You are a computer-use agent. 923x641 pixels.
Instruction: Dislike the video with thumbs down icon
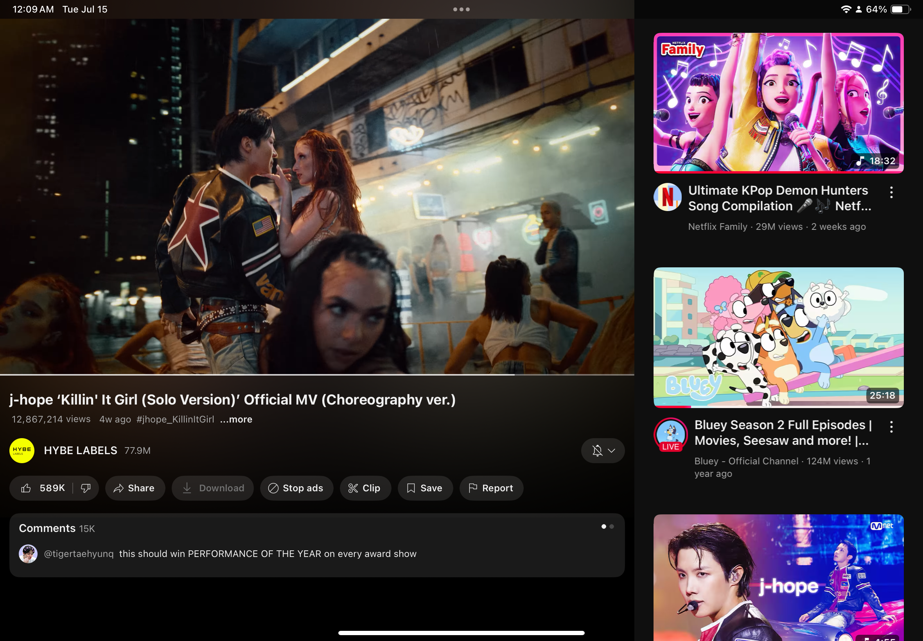click(x=86, y=488)
